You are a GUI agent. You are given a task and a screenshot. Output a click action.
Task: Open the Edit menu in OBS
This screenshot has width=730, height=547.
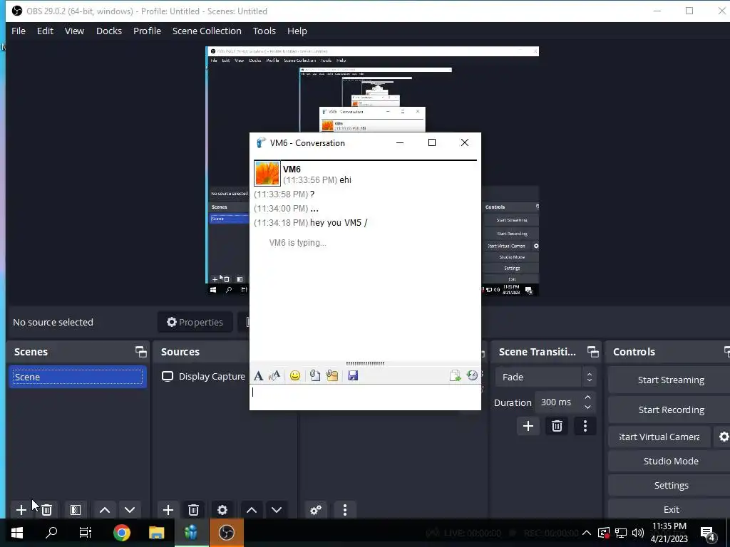point(45,31)
